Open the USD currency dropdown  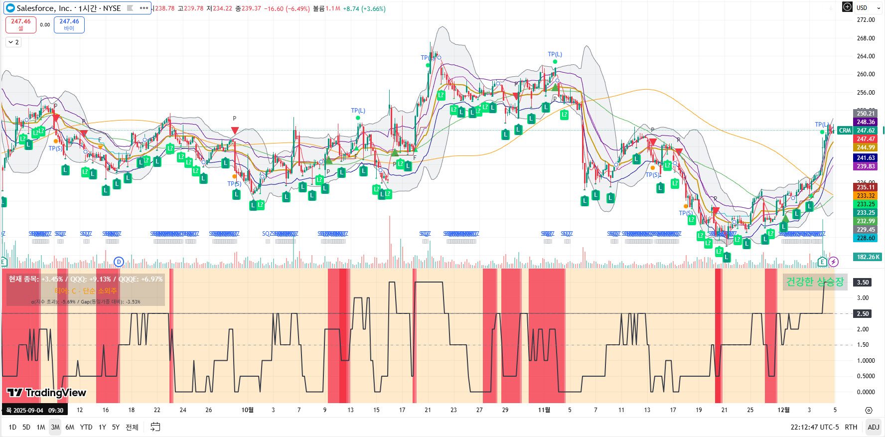tap(869, 7)
